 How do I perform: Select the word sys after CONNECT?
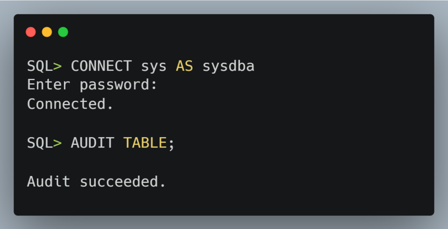(x=154, y=66)
